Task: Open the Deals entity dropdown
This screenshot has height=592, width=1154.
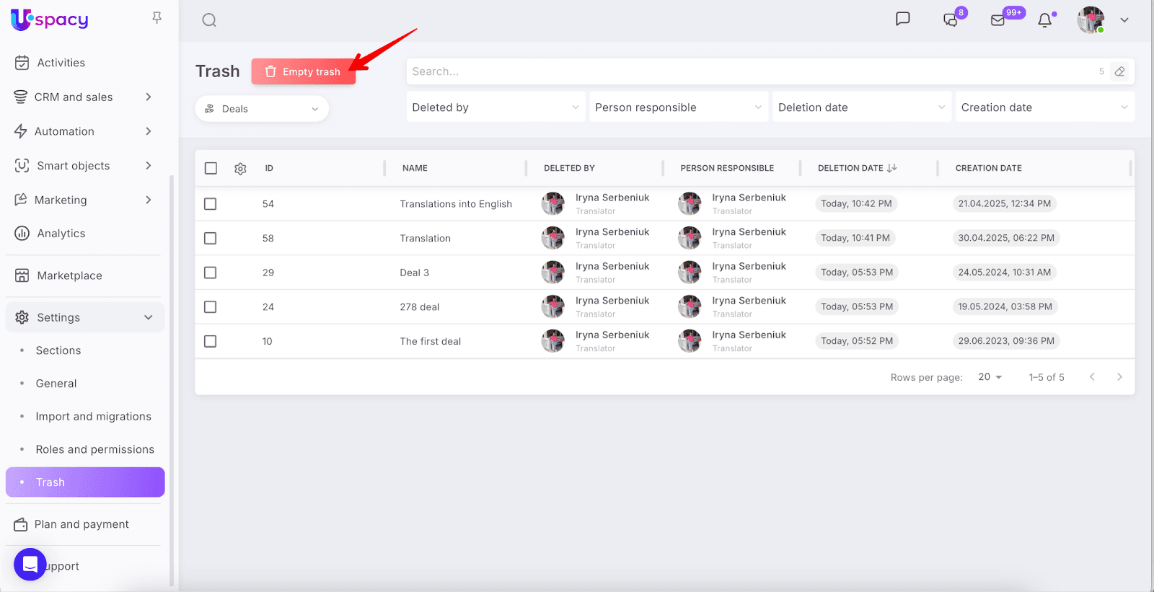Action: coord(262,109)
